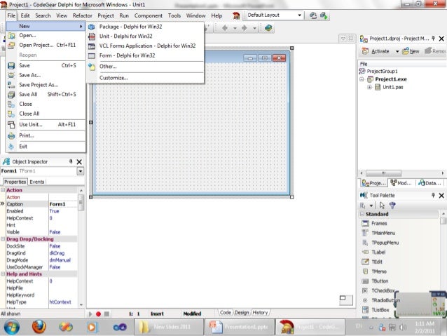
Task: Open the Edit menu
Action: tap(25, 15)
